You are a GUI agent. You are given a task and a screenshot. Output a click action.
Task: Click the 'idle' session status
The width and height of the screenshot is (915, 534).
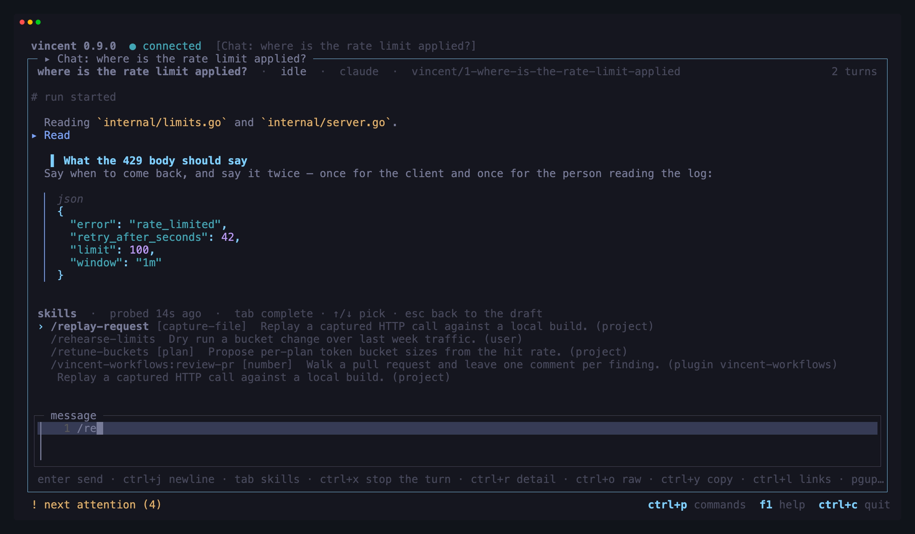(x=294, y=72)
